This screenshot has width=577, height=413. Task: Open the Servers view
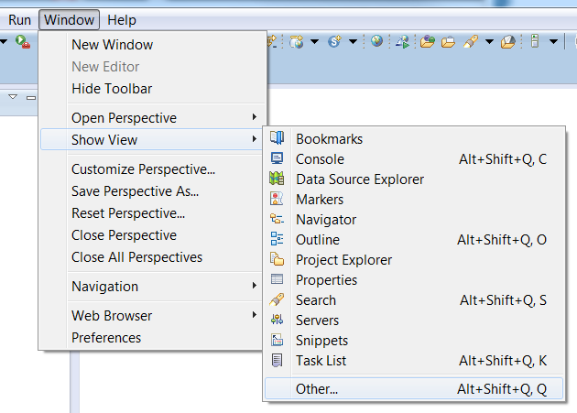(x=317, y=321)
